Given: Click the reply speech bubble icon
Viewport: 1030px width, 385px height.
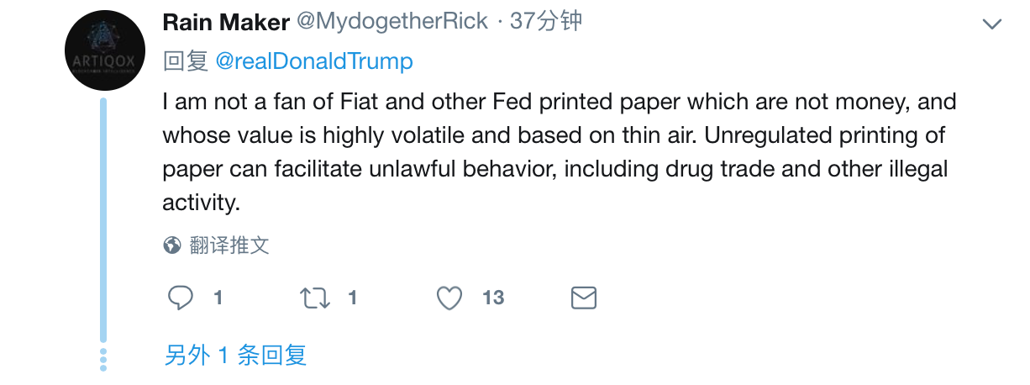Looking at the screenshot, I should pyautogui.click(x=181, y=298).
